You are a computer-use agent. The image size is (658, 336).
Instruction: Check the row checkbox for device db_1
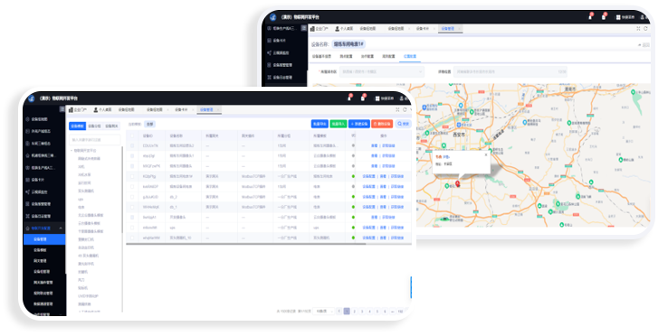point(132,207)
